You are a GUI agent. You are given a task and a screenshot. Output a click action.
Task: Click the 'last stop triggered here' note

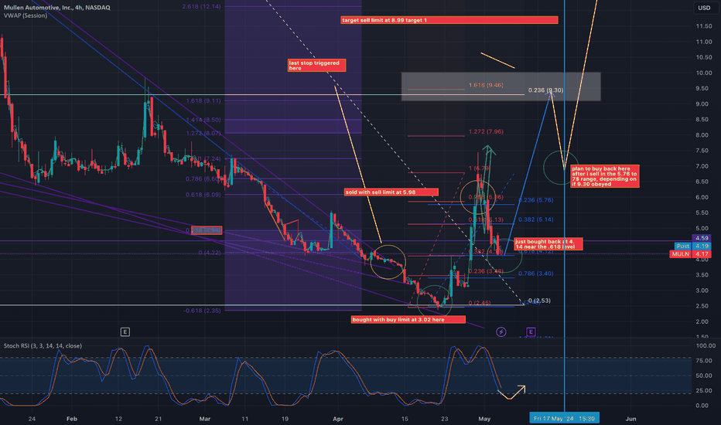[316, 65]
